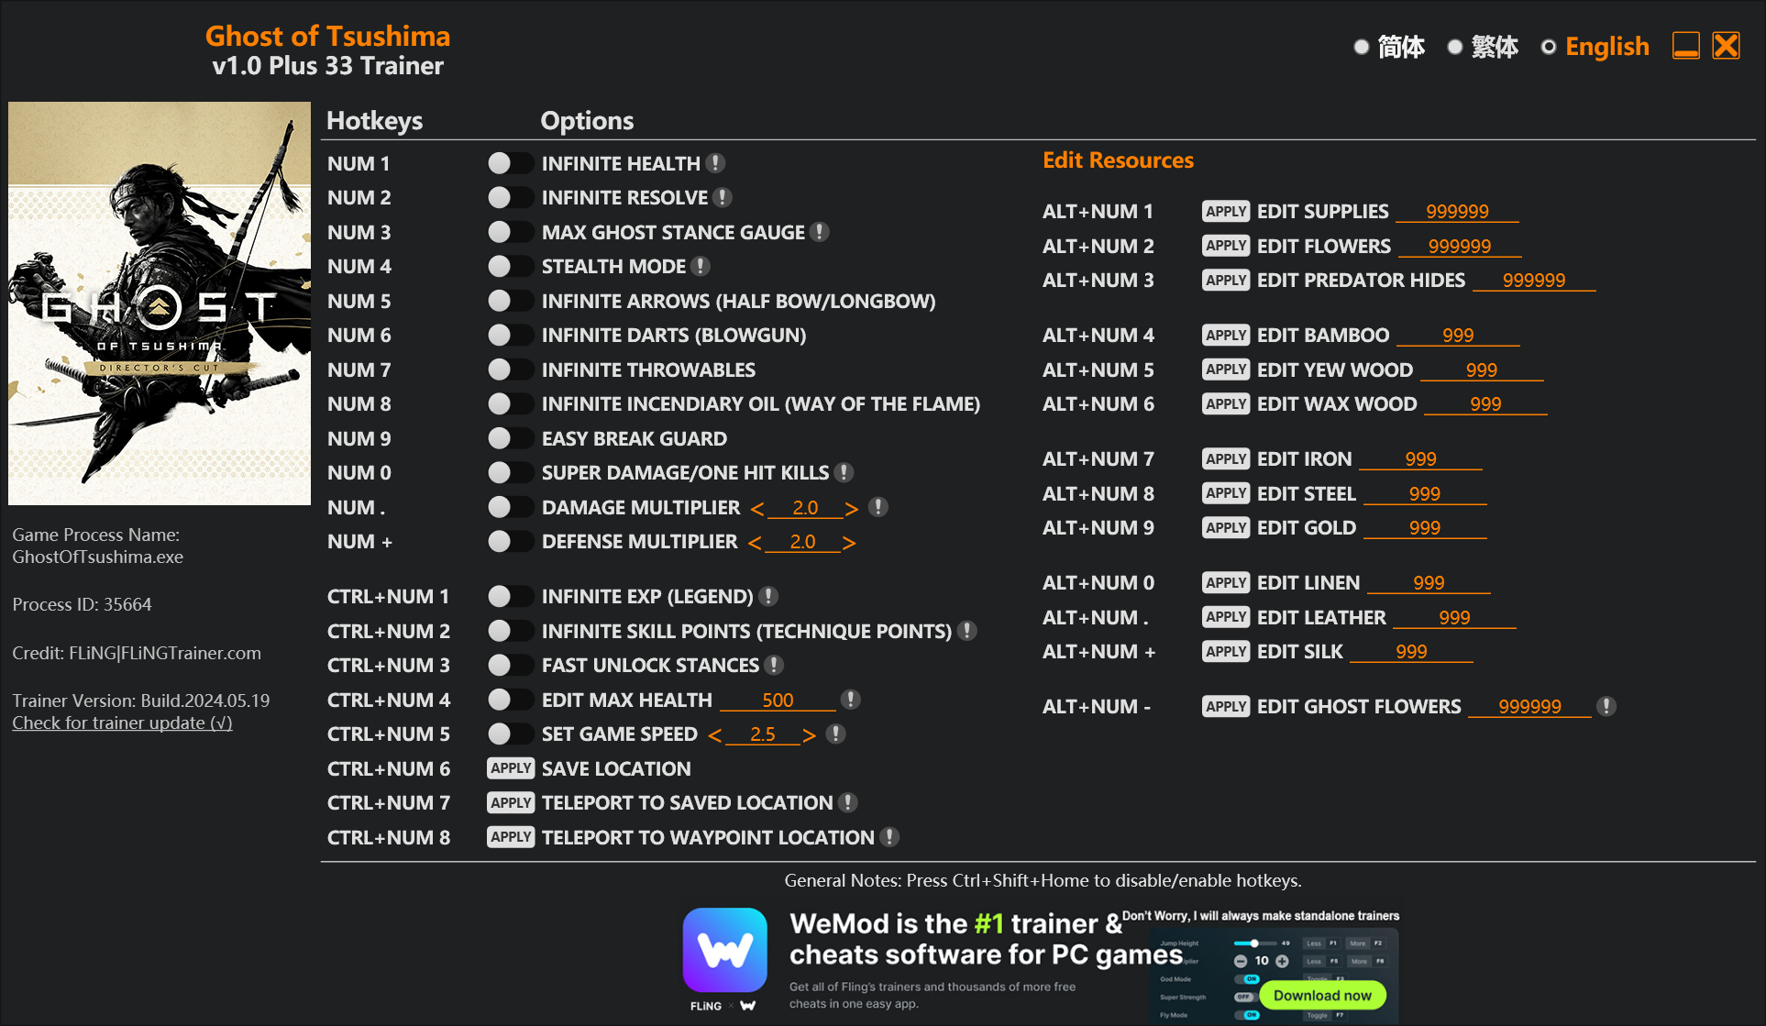1766x1026 pixels.
Task: Click Check for trainer update link
Action: click(122, 722)
